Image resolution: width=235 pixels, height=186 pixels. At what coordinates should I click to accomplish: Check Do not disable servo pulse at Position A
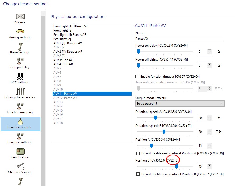pos(138,153)
